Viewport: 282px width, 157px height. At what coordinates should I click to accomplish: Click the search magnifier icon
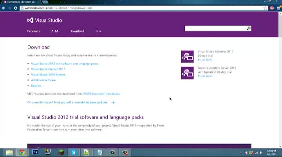click(249, 29)
